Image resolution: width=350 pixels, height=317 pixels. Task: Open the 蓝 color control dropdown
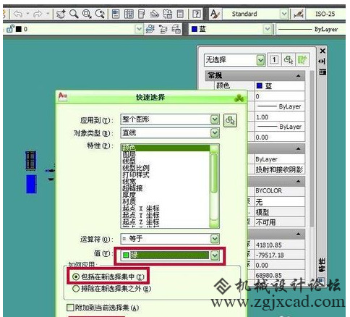267,30
